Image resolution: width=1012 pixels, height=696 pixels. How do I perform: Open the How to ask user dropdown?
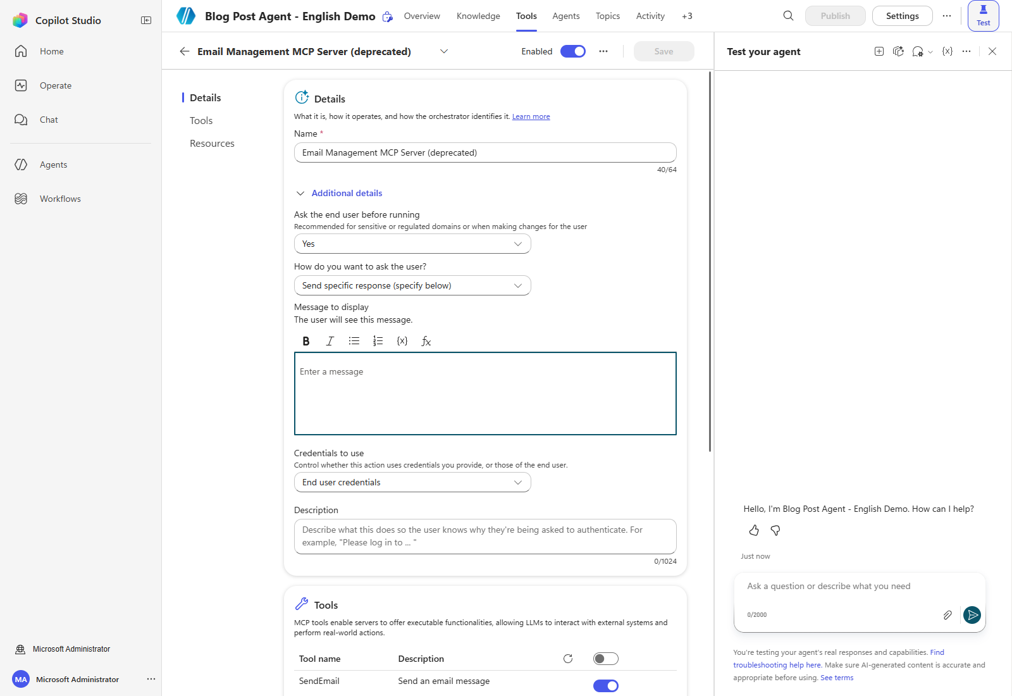(412, 285)
